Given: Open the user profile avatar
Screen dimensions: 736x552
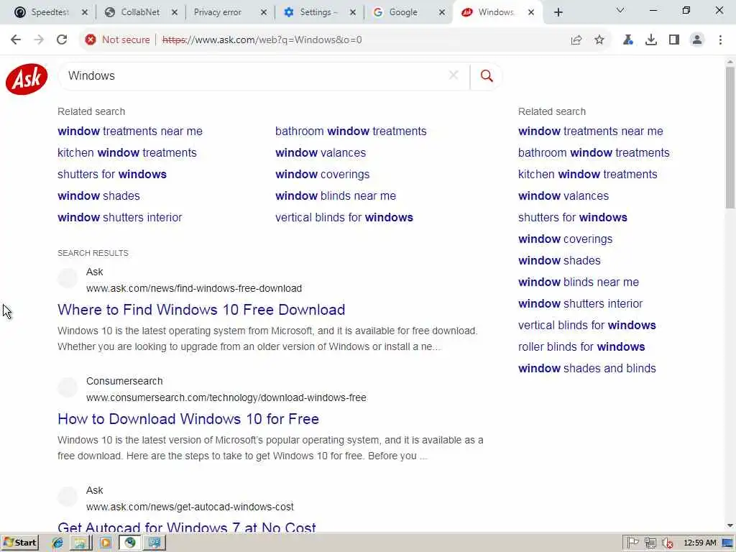Looking at the screenshot, I should pos(697,40).
